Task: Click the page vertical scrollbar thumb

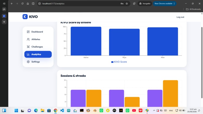Action: [202, 63]
